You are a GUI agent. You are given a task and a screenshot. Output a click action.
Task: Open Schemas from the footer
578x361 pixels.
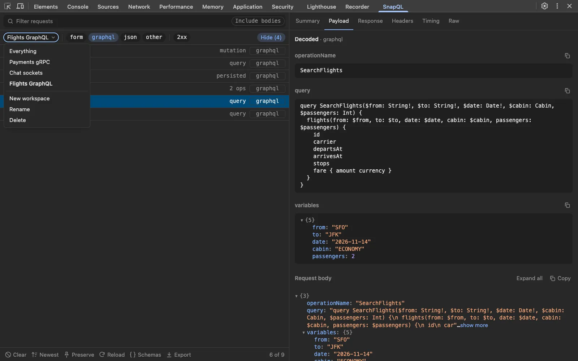tap(146, 355)
